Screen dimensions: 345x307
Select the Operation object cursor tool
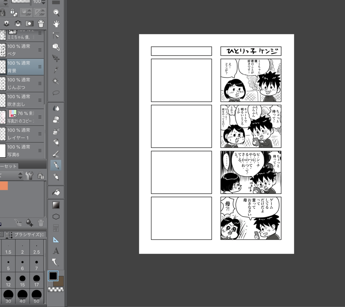click(56, 35)
